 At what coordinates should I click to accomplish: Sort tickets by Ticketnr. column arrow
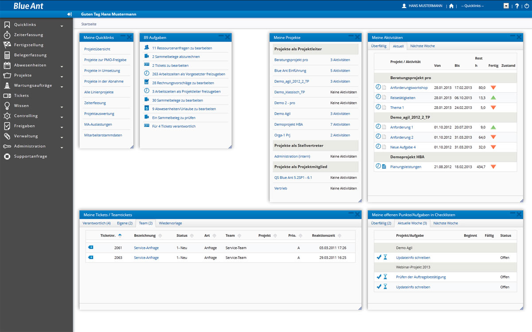[120, 235]
